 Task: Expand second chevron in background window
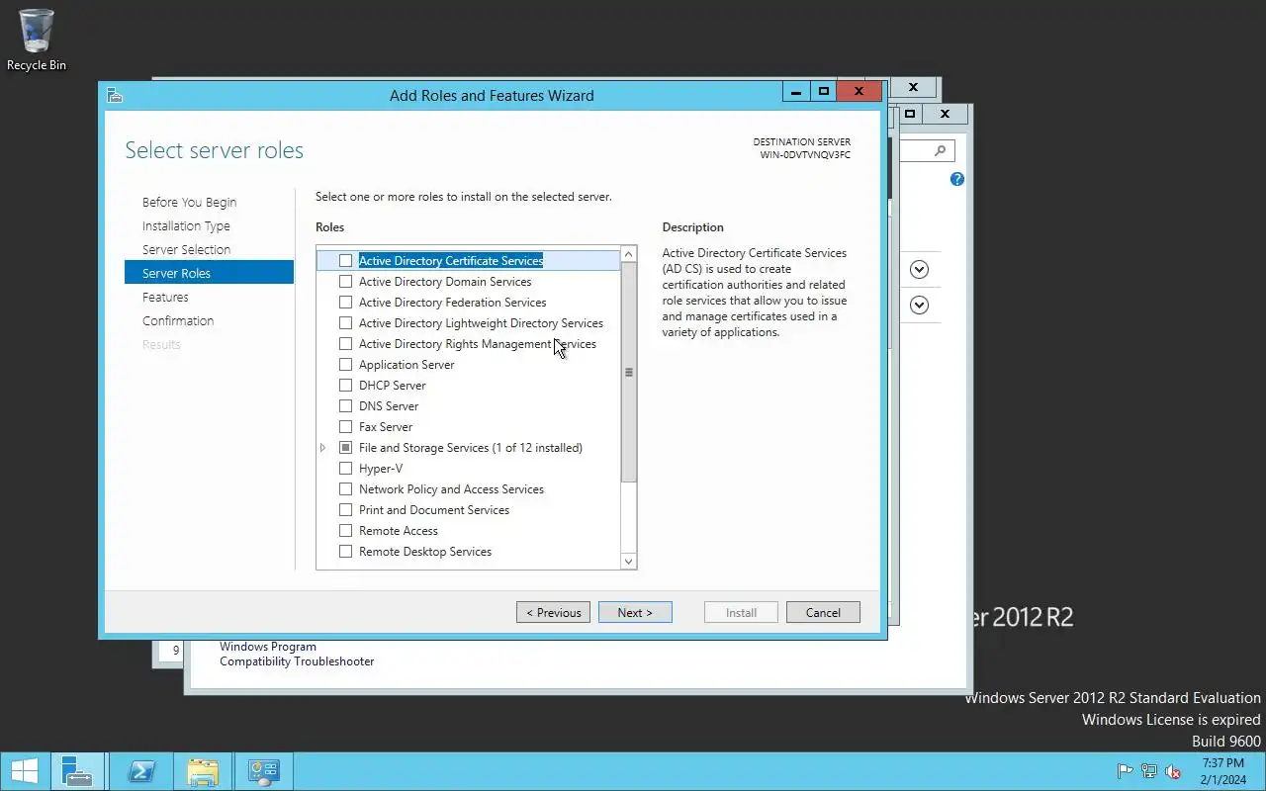pyautogui.click(x=919, y=305)
